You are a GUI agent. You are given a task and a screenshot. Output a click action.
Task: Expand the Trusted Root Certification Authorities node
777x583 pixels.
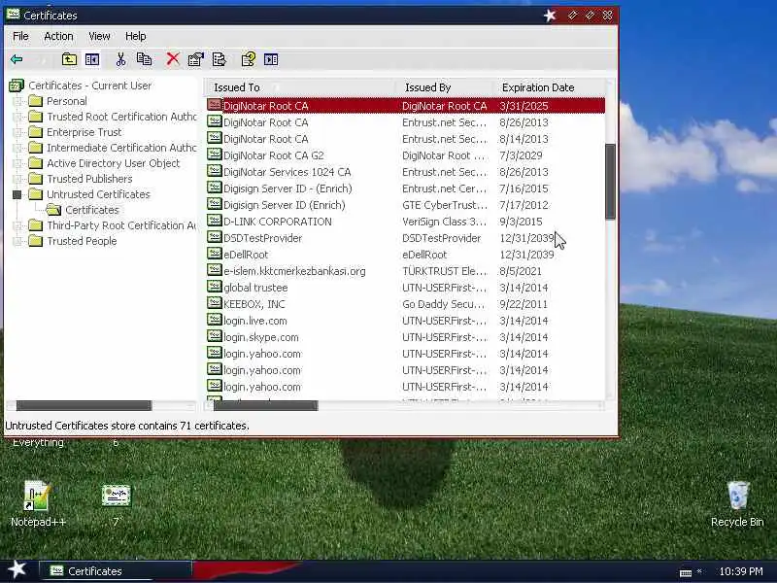[17, 117]
